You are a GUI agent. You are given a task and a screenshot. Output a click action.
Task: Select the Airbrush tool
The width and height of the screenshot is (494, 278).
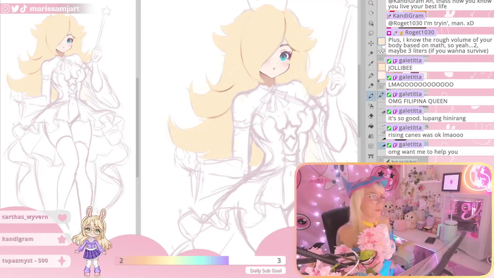pos(371,106)
